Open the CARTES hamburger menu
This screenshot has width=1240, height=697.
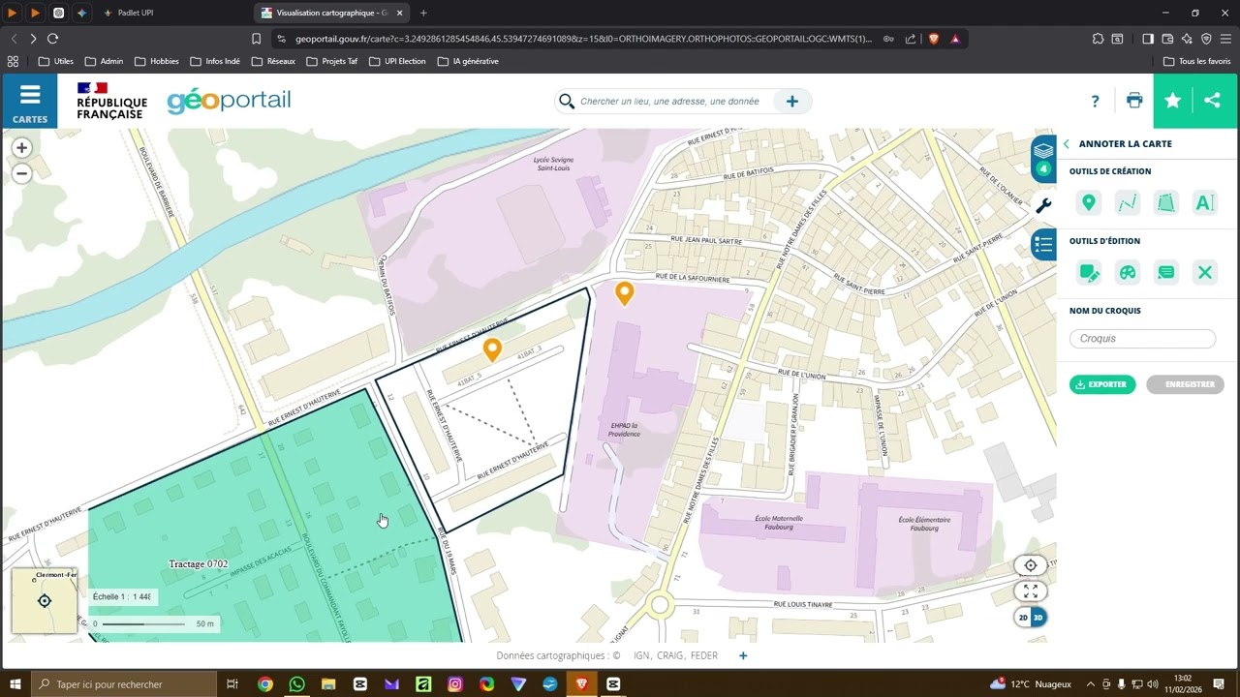coord(30,102)
